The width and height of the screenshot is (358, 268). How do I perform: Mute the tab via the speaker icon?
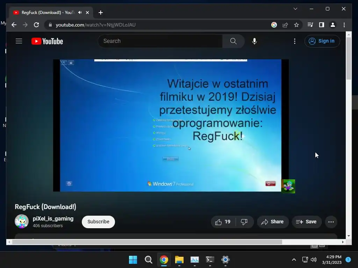(x=80, y=12)
